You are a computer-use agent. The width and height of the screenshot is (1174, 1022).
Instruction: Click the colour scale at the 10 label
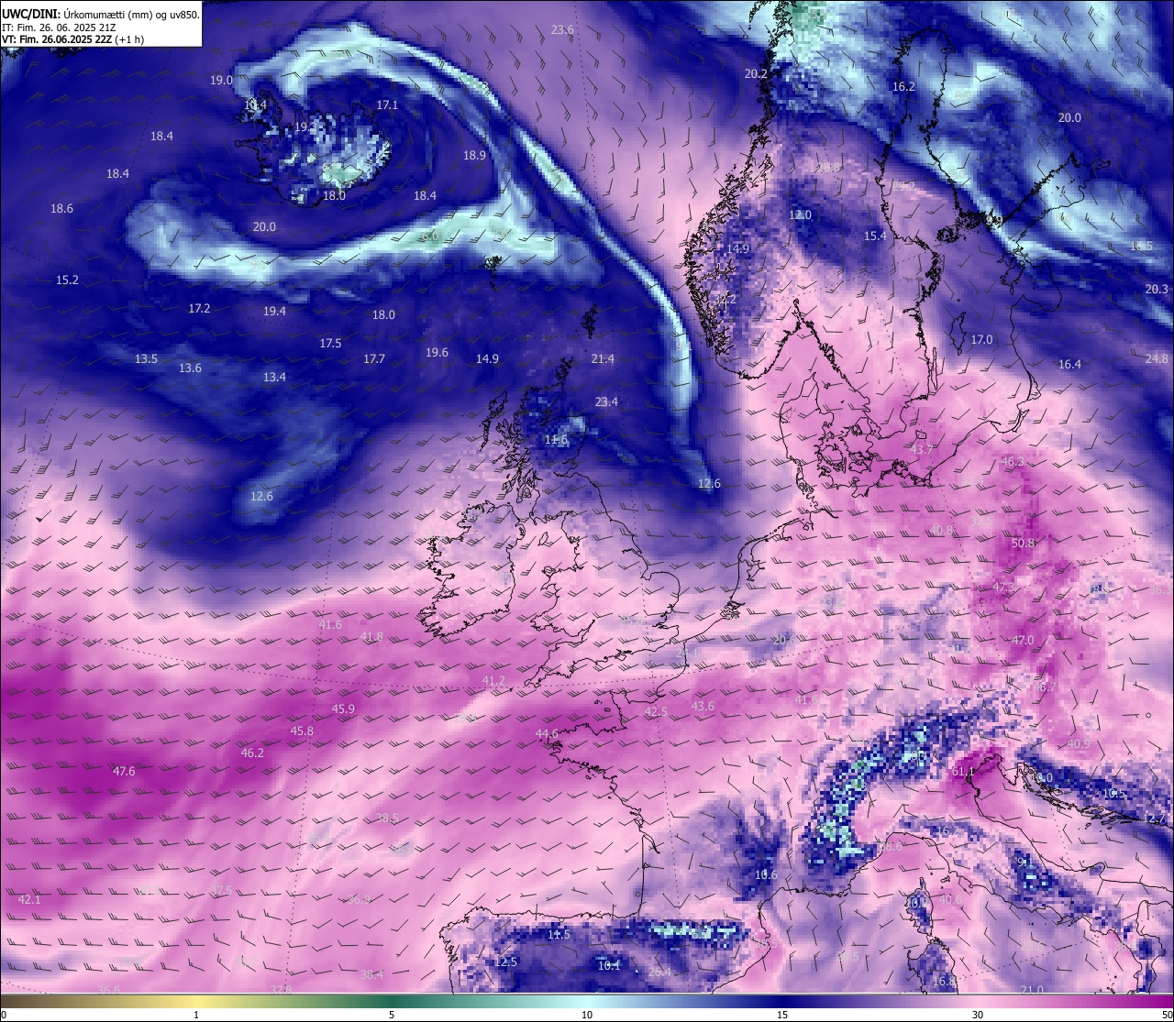tap(587, 1015)
